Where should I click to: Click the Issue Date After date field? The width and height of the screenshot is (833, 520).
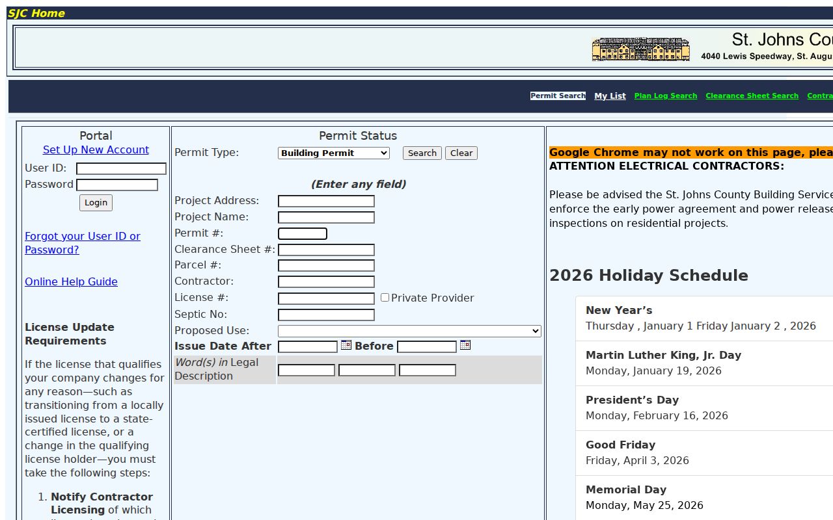click(x=308, y=346)
